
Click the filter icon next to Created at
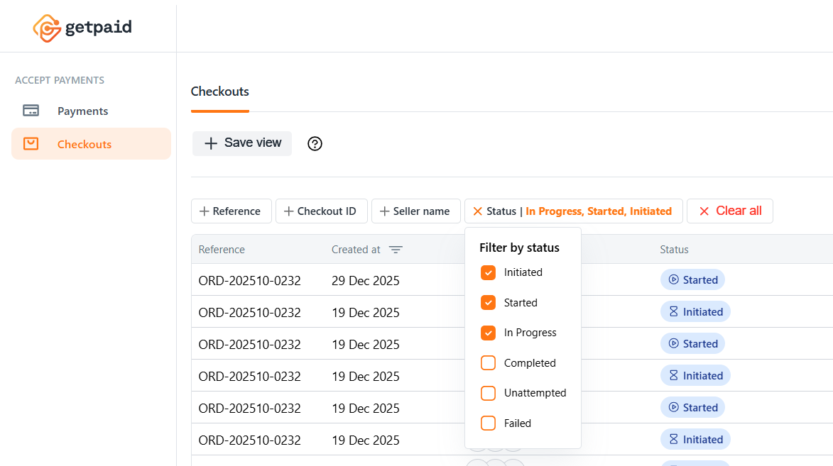tap(396, 250)
